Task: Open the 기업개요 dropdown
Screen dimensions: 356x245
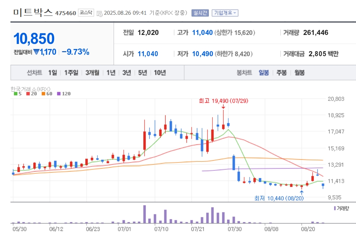Action: pyautogui.click(x=225, y=13)
